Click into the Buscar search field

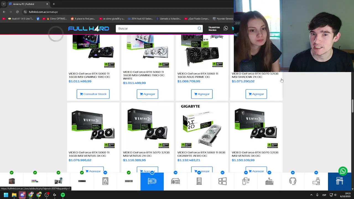(157, 28)
